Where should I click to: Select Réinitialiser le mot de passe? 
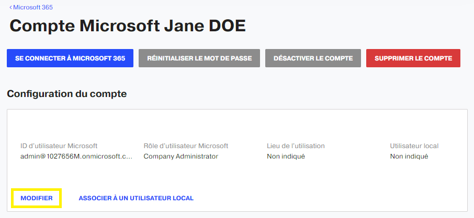coord(199,58)
